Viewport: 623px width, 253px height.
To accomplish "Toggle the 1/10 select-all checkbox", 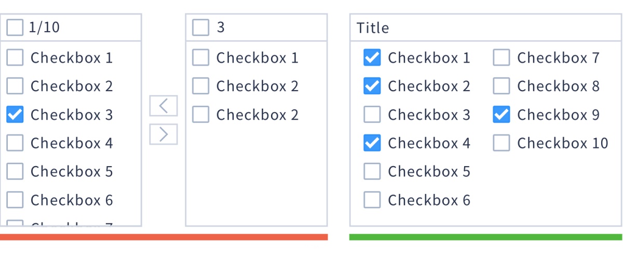I will point(15,27).
